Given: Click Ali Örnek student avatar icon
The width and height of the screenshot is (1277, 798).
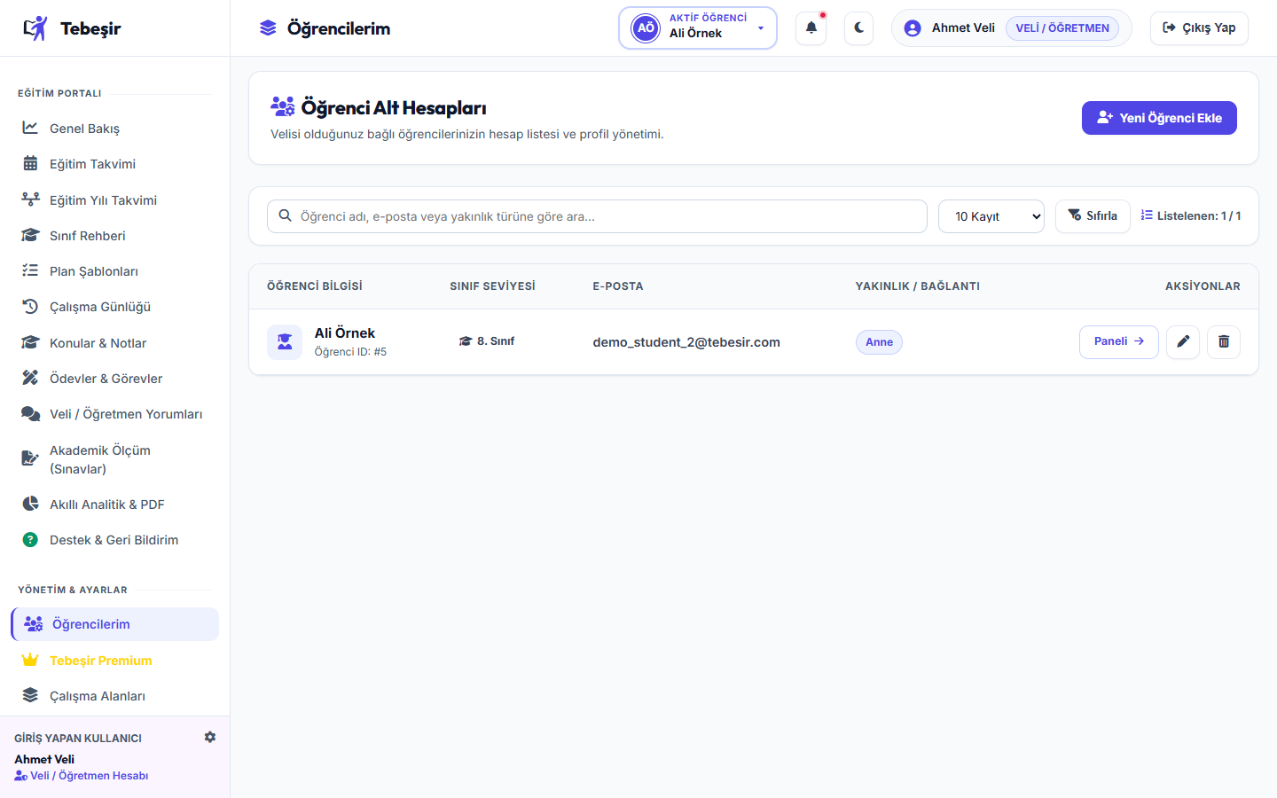Looking at the screenshot, I should (x=285, y=342).
